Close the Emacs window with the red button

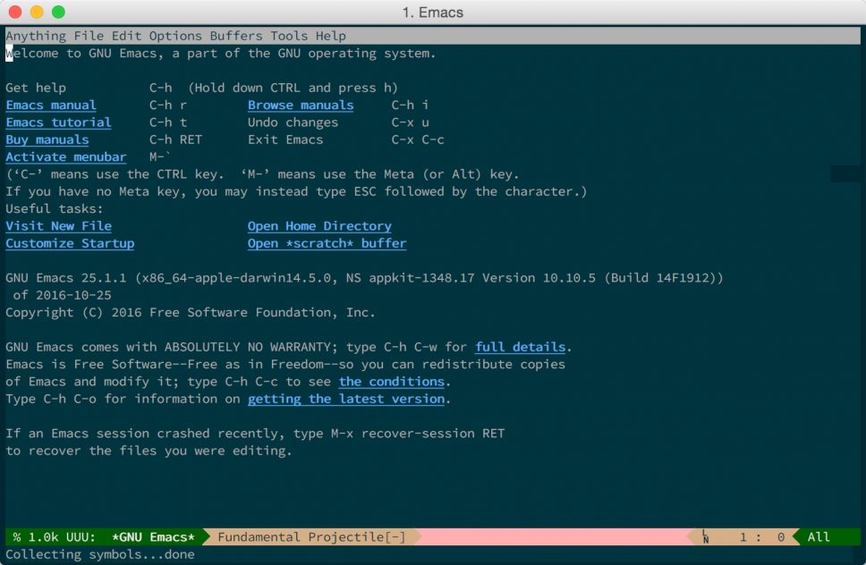coord(15,12)
